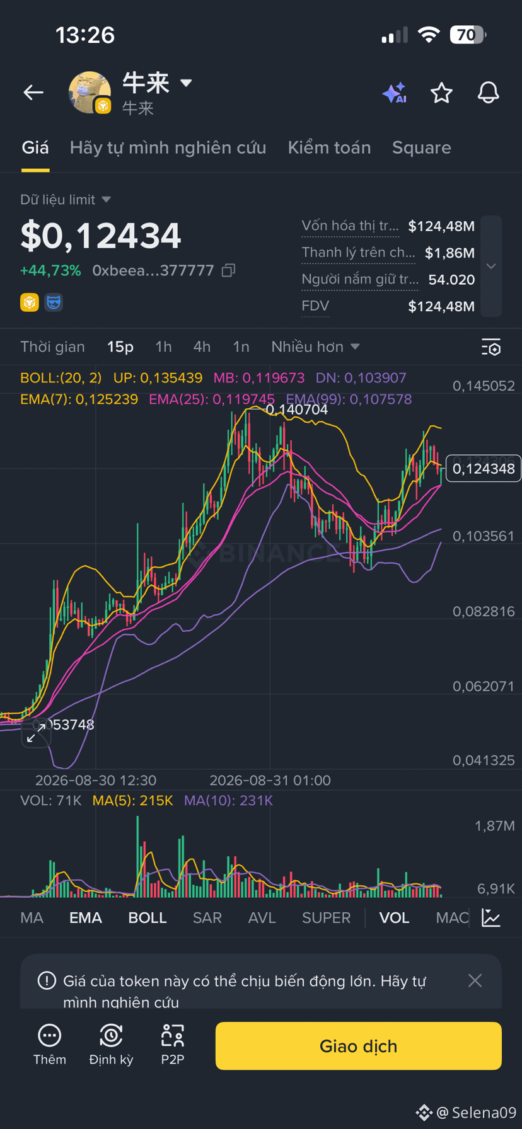Expand Nhiều hơn timeframe dropdown
The height and width of the screenshot is (1129, 522).
[x=315, y=347]
